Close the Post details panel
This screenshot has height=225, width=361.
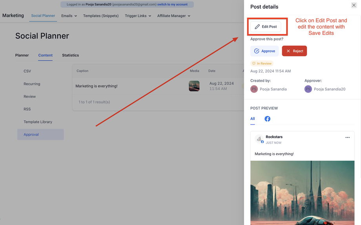pos(354,5)
